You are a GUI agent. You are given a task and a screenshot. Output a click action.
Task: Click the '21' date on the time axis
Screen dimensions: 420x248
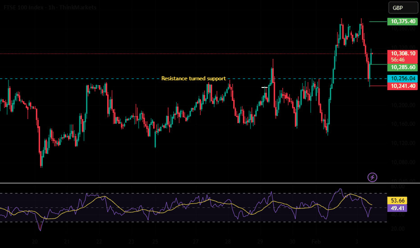[67, 242]
